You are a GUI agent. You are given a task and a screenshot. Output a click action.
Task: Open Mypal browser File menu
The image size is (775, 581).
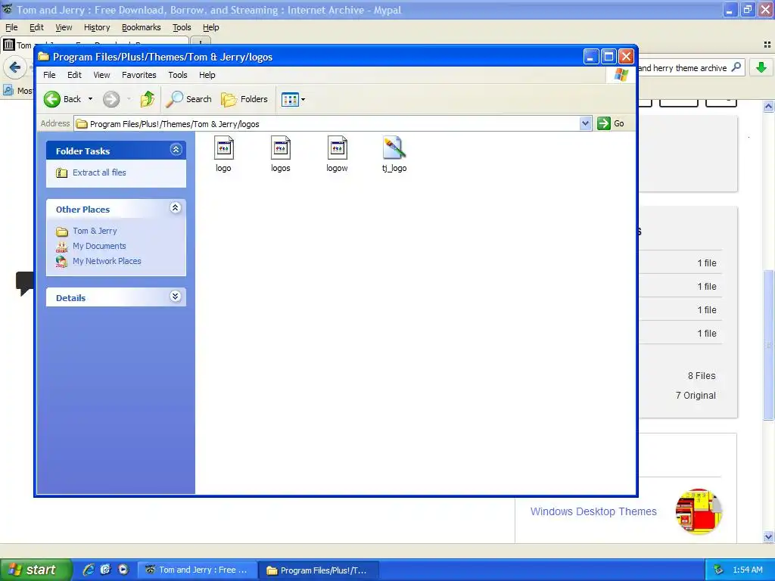coord(11,28)
